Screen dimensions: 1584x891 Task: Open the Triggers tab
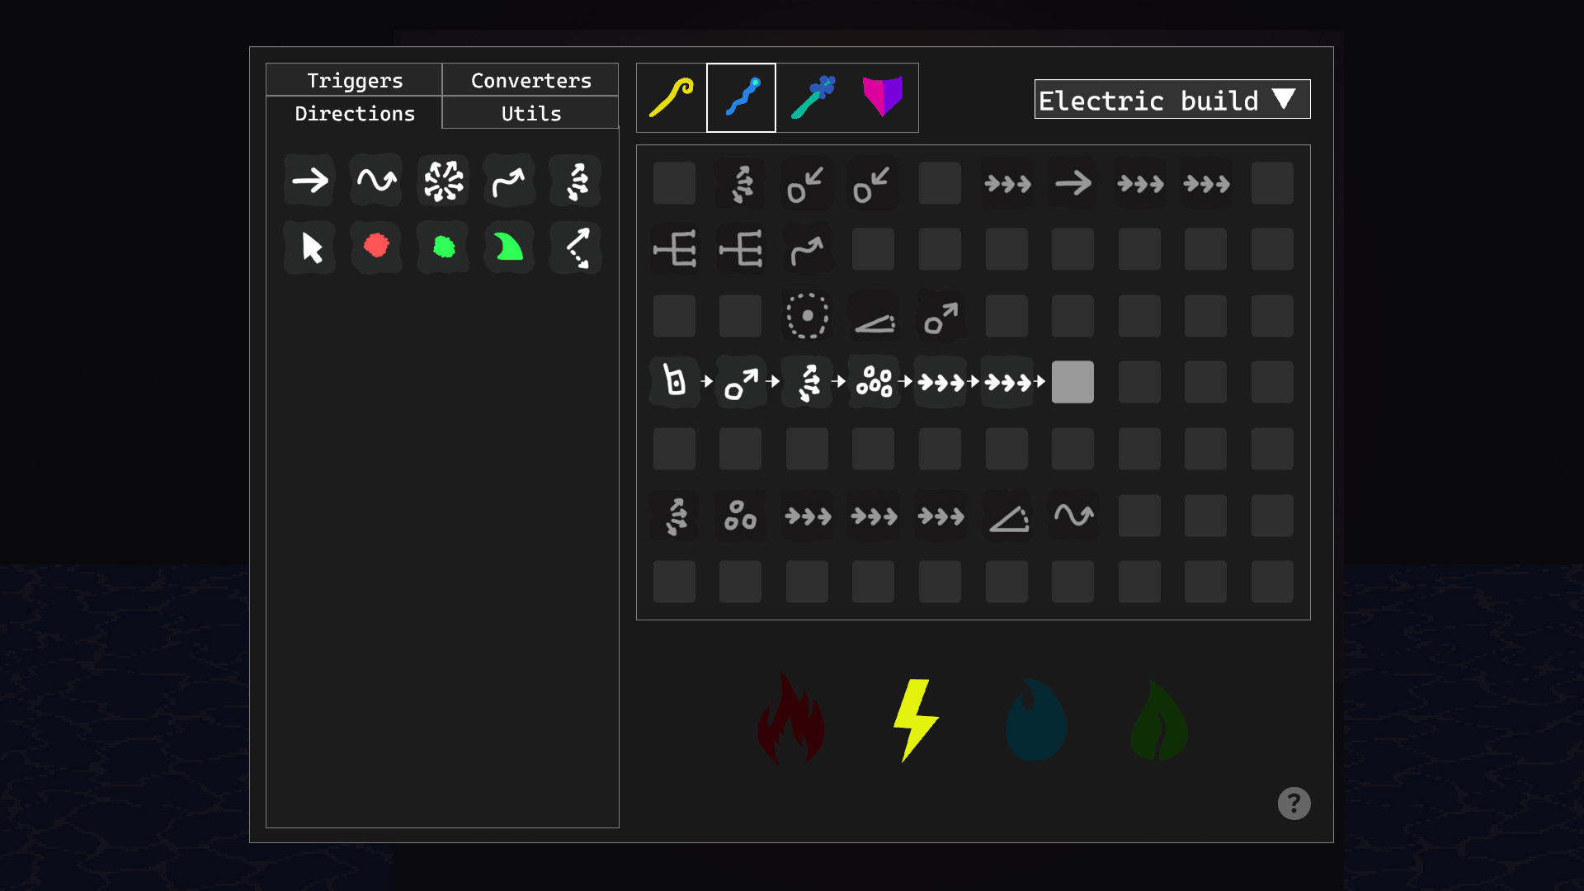pyautogui.click(x=355, y=80)
